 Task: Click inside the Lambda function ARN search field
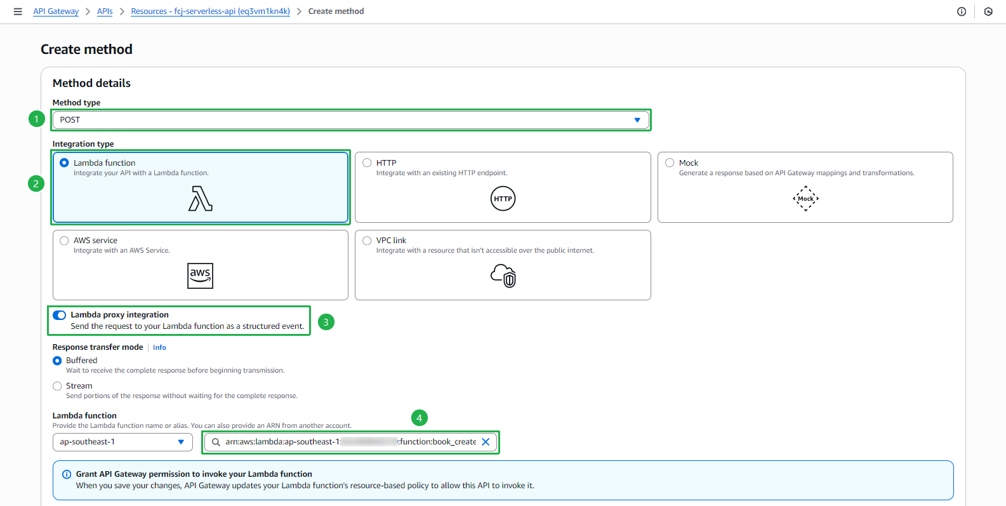click(350, 442)
